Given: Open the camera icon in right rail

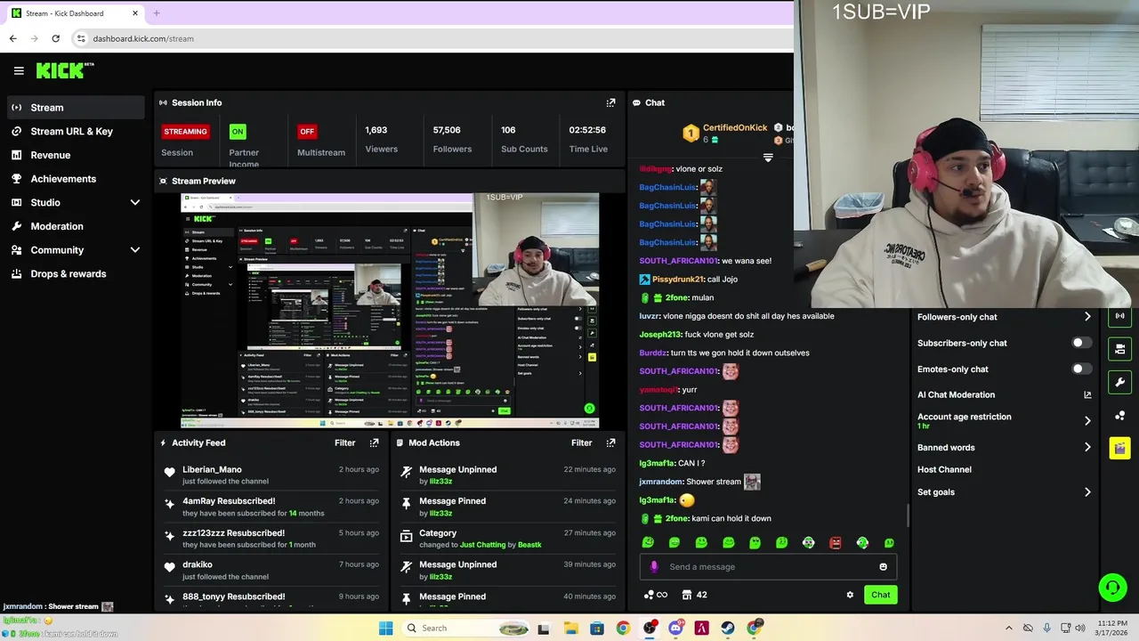Looking at the screenshot, I should (x=1119, y=349).
